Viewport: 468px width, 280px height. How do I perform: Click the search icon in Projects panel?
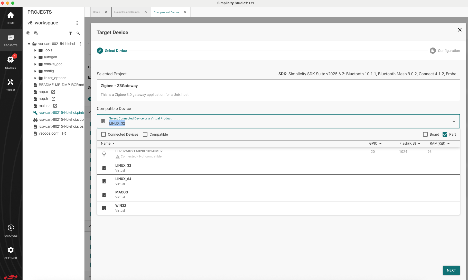pyautogui.click(x=78, y=33)
